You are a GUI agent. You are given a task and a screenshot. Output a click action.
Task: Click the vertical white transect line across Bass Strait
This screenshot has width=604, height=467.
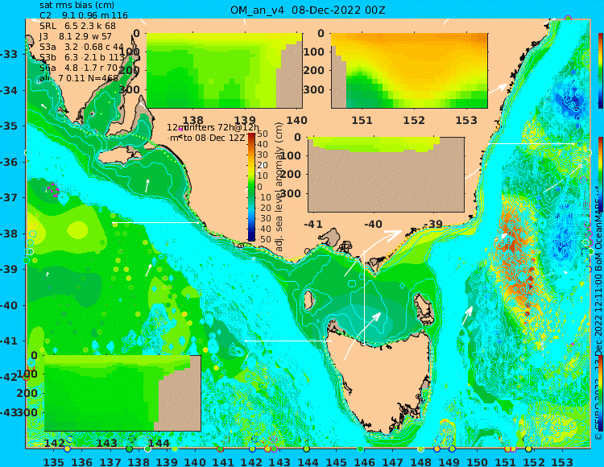[364, 298]
